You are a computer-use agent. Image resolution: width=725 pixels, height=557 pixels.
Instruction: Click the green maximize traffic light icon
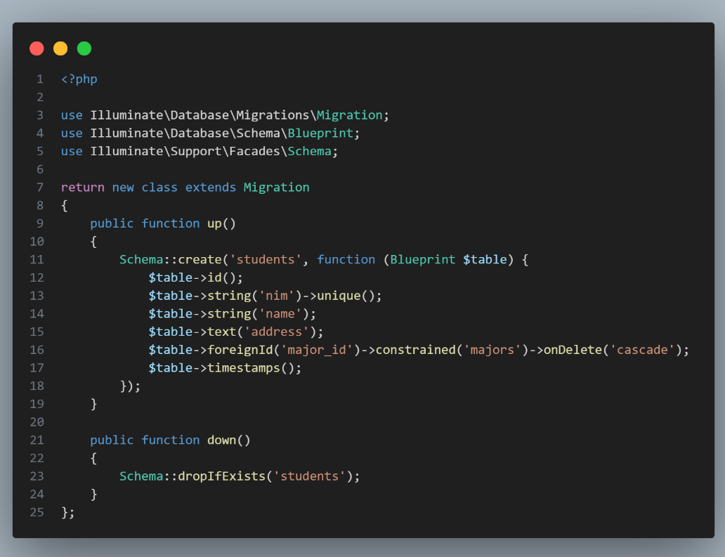tap(84, 48)
